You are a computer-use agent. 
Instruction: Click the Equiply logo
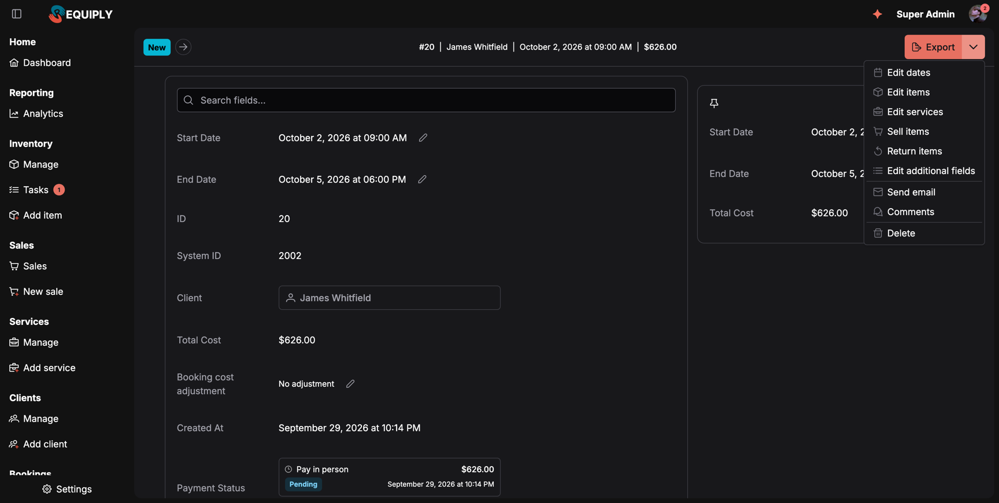pyautogui.click(x=81, y=14)
